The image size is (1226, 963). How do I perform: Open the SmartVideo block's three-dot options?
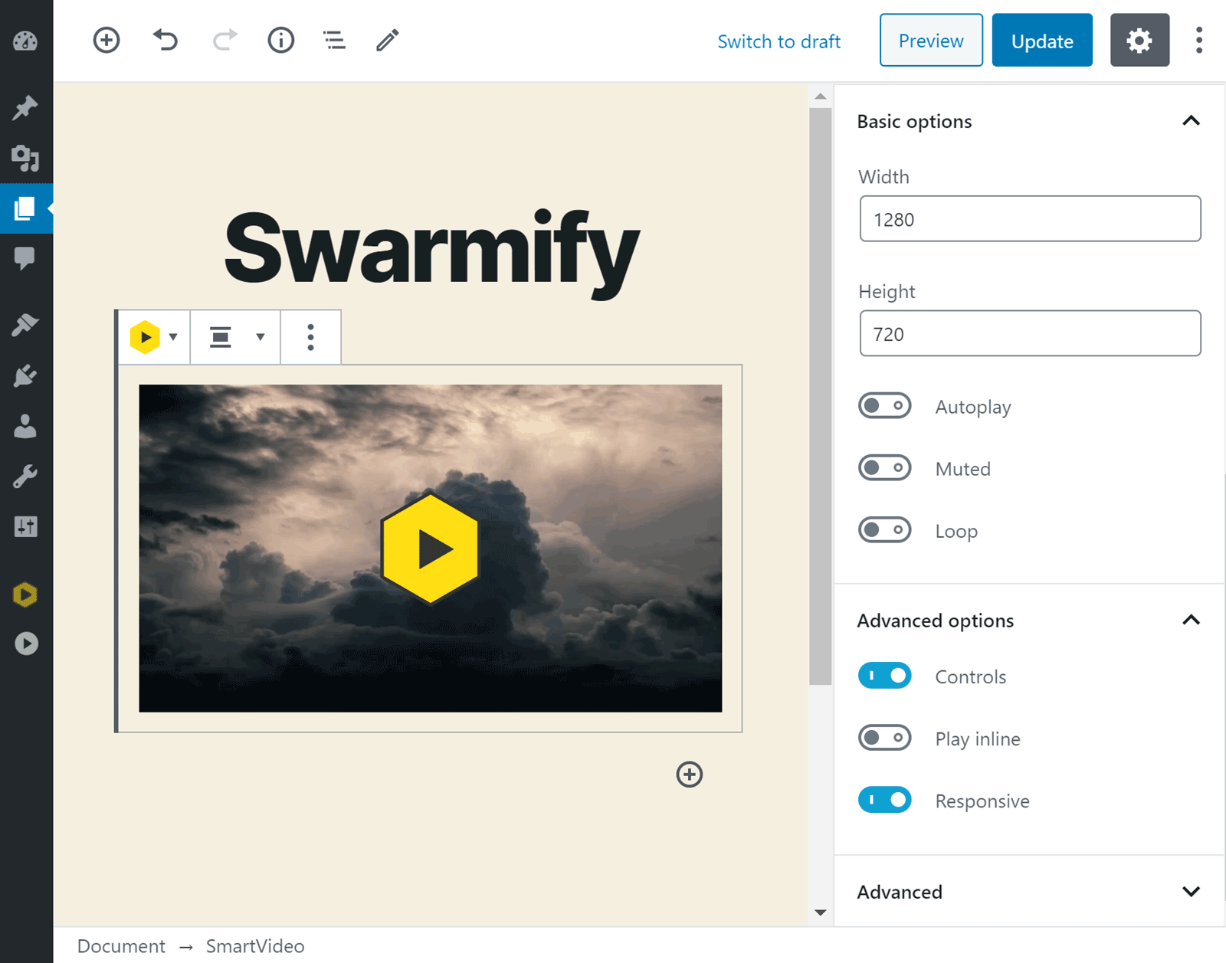click(x=310, y=337)
